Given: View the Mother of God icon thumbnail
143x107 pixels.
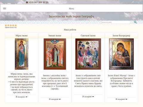Looking at the screenshot, I should click(x=121, y=54).
